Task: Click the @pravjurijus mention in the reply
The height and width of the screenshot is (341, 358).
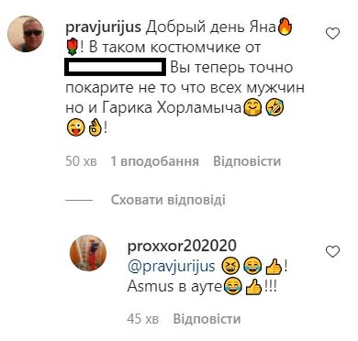Action: point(171,267)
